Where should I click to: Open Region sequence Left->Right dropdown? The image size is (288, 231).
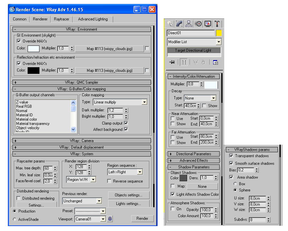[140, 172]
